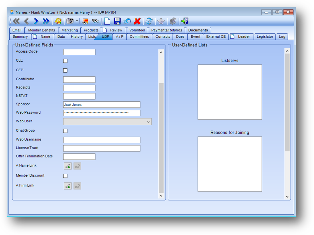The width and height of the screenshot is (314, 235).
Task: Go to the first record
Action: coord(16,21)
